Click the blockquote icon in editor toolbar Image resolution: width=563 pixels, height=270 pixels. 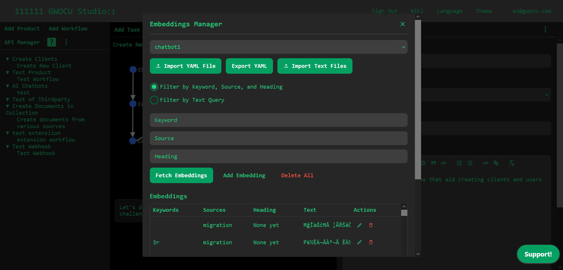click(x=433, y=163)
